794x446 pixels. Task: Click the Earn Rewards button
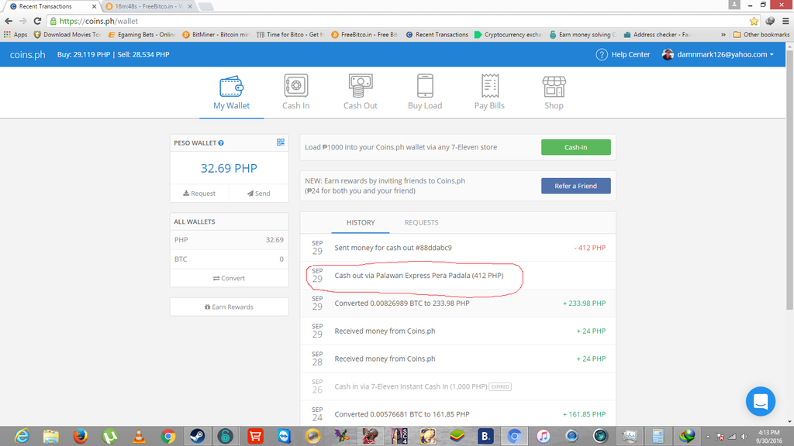coord(229,307)
